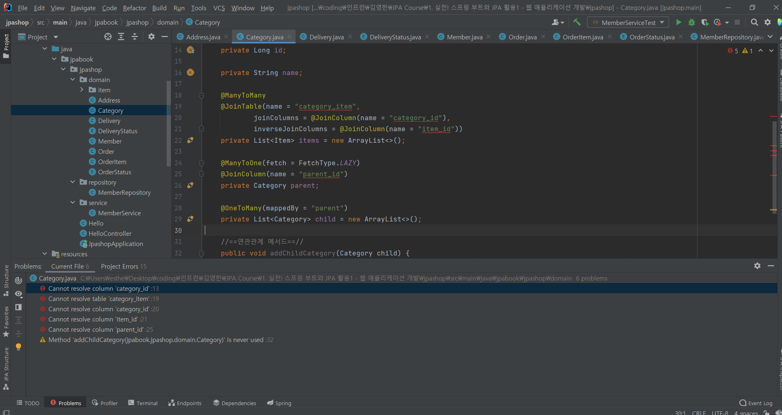The height and width of the screenshot is (415, 782).
Task: Collapse the repository package node
Action: [x=73, y=182]
